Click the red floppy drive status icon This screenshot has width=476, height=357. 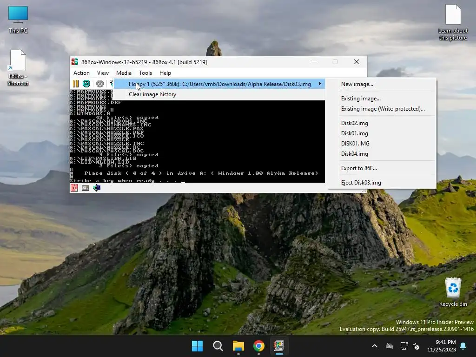tap(74, 188)
